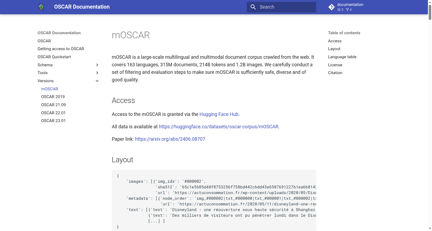Jump to Layout in table of contents
This screenshot has height=231, width=432.
click(x=334, y=49)
